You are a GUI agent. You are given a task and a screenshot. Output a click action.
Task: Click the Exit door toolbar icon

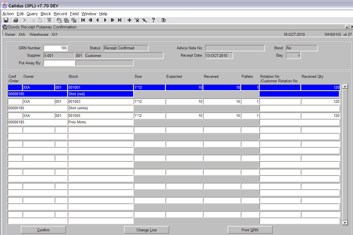[x=164, y=20]
